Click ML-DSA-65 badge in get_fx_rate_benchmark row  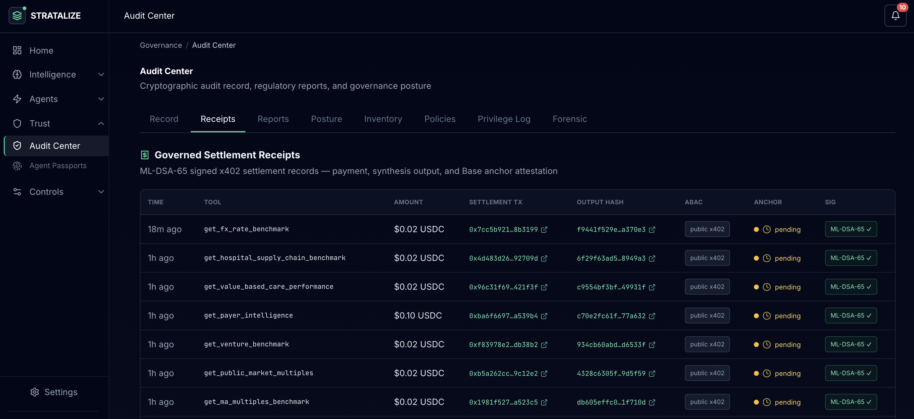pos(851,229)
